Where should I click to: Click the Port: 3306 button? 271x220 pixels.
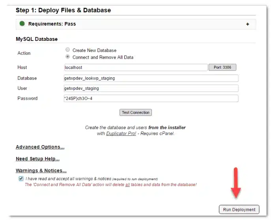click(222, 67)
